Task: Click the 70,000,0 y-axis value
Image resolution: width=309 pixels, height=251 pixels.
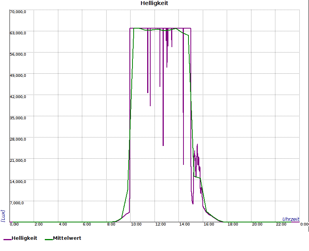Action: pyautogui.click(x=18, y=12)
